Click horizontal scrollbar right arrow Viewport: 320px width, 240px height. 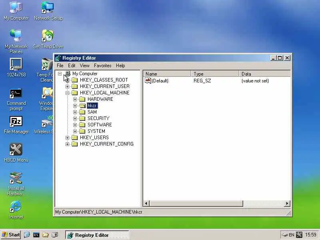[x=287, y=203]
